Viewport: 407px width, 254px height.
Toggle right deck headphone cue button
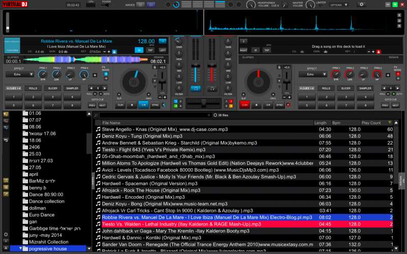pyautogui.click(x=212, y=88)
